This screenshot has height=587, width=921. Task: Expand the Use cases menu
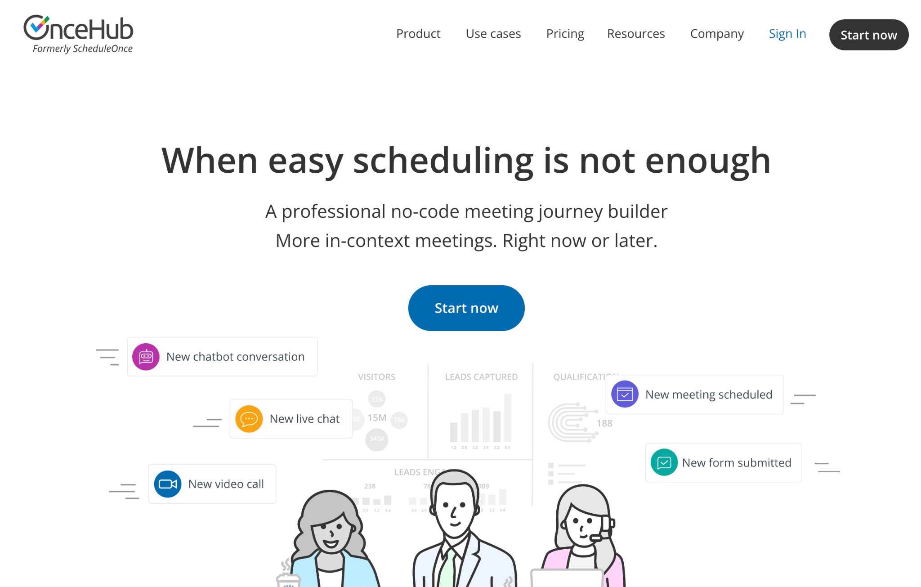pos(493,34)
